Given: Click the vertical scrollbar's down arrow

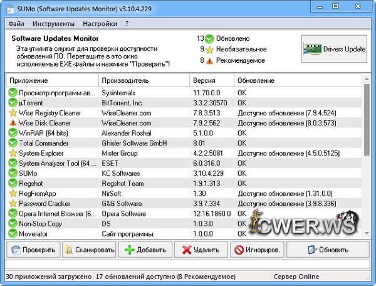Looking at the screenshot, I should [x=367, y=233].
